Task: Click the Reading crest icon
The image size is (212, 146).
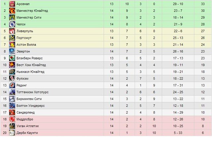Action: (x=12, y=85)
